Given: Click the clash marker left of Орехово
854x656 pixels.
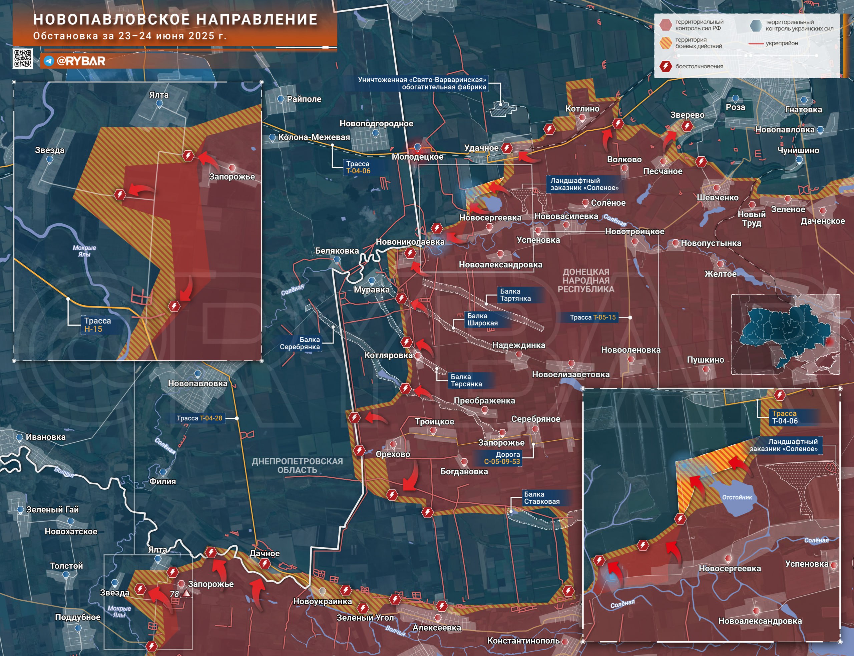Looking at the screenshot, I should coord(359,451).
